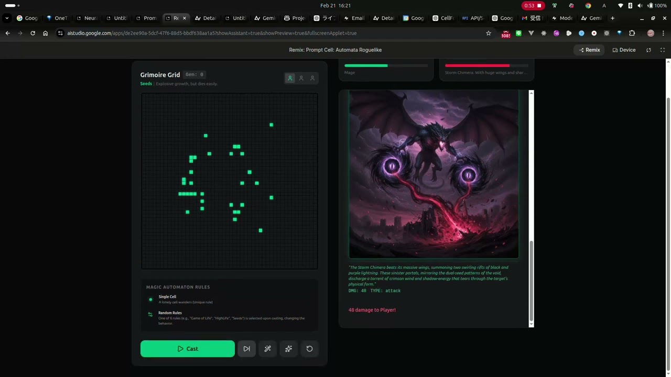This screenshot has width=671, height=377.
Task: Reset the grid with the circular arrow
Action: (x=309, y=349)
